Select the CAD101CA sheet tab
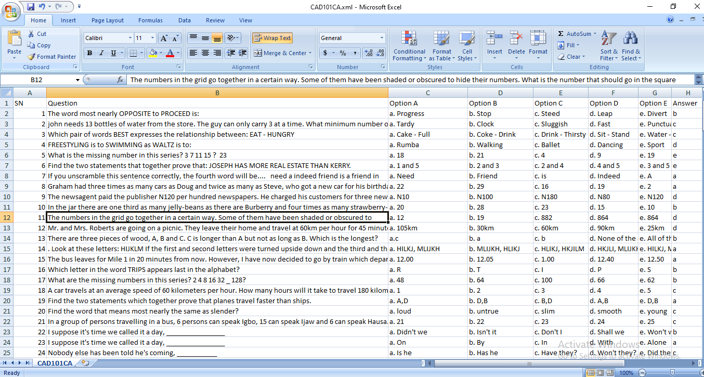Image resolution: width=704 pixels, height=377 pixels. click(x=55, y=363)
